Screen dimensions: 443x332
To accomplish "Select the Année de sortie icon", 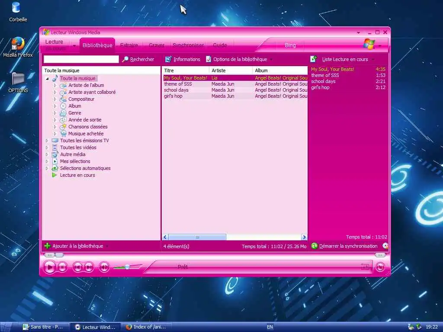I will tap(63, 120).
